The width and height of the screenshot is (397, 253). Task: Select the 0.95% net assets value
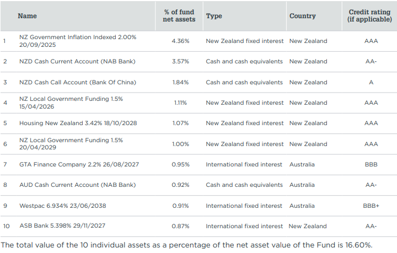(x=180, y=164)
